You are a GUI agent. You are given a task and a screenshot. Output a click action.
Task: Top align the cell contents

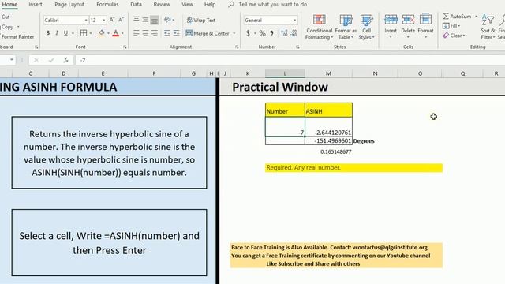(137, 20)
